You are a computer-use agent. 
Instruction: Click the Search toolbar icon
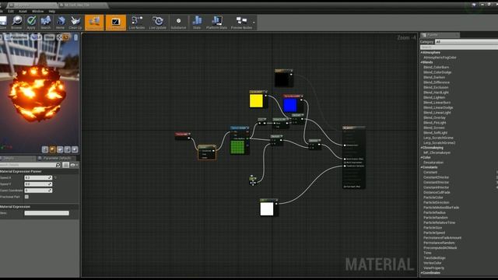coord(45,23)
